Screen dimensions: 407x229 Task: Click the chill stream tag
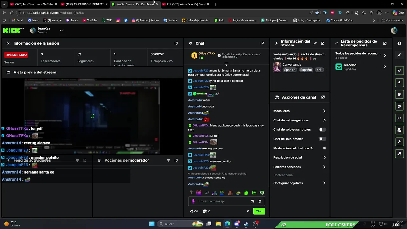(x=319, y=70)
